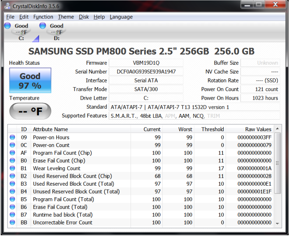The height and width of the screenshot is (237, 289).
Task: Click status dot for Used Reserved Block Count (Chip)
Action: [x=12, y=176]
